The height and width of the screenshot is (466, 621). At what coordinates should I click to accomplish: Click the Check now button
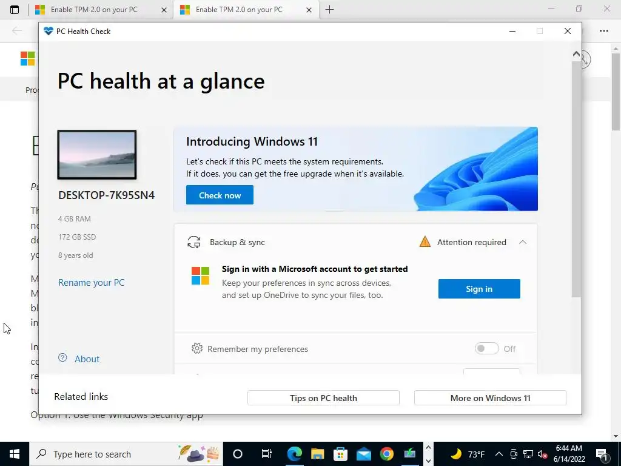pos(220,195)
